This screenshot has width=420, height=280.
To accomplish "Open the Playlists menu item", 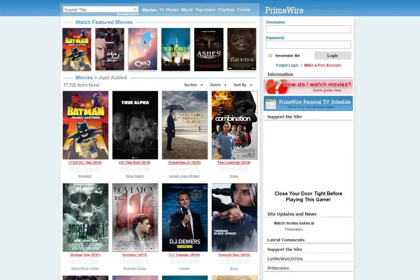I will point(226,10).
